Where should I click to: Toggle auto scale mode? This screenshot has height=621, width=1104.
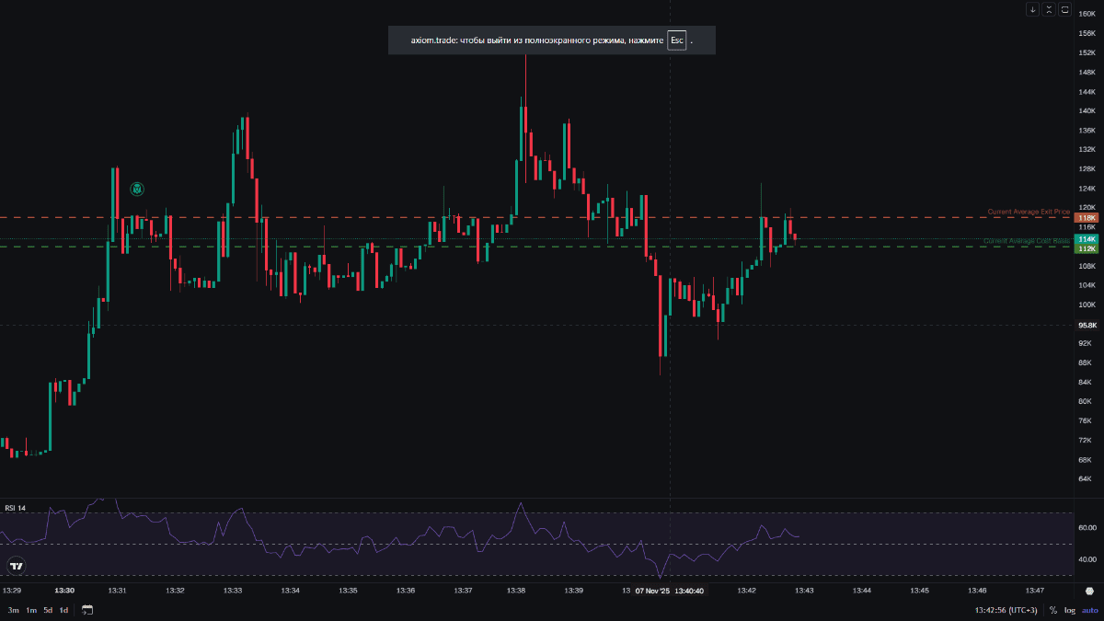pyautogui.click(x=1088, y=610)
